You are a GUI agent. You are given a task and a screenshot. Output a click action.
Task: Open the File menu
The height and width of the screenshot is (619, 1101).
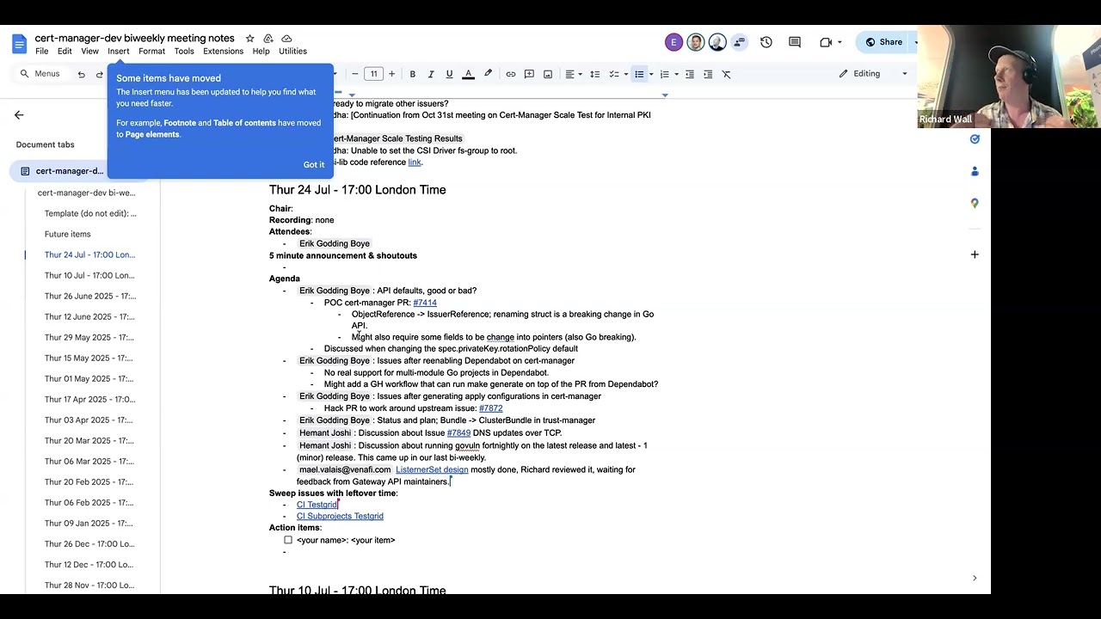41,52
